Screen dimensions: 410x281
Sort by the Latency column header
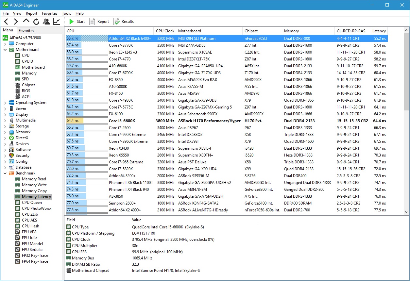[379, 31]
